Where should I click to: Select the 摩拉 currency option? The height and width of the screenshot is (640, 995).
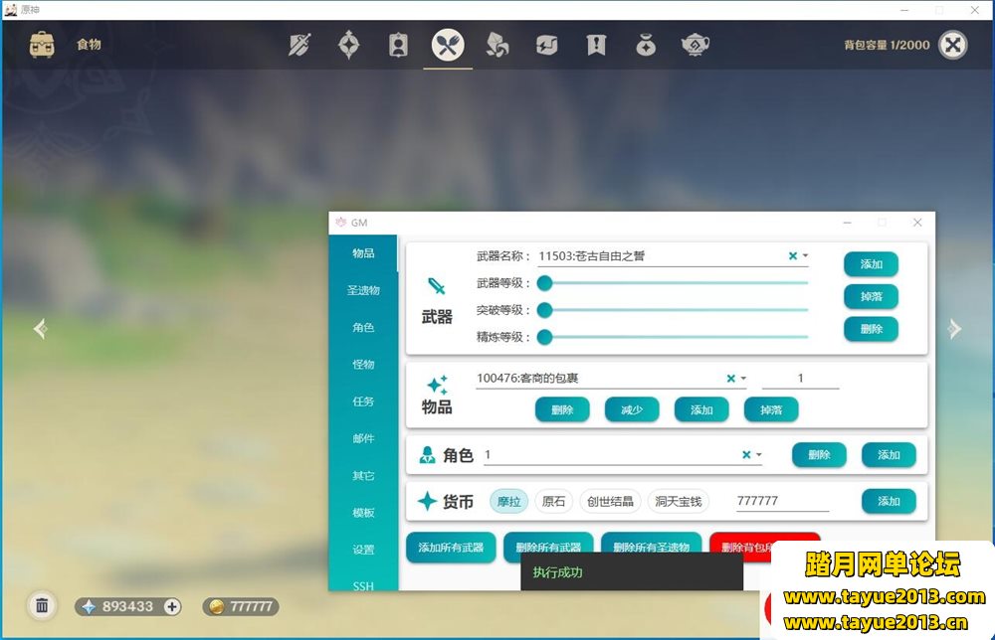point(508,501)
